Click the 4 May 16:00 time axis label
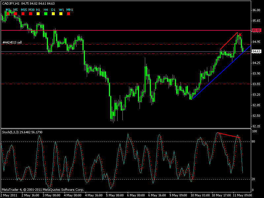Viewport: 264px width, 198px height. point(94,195)
